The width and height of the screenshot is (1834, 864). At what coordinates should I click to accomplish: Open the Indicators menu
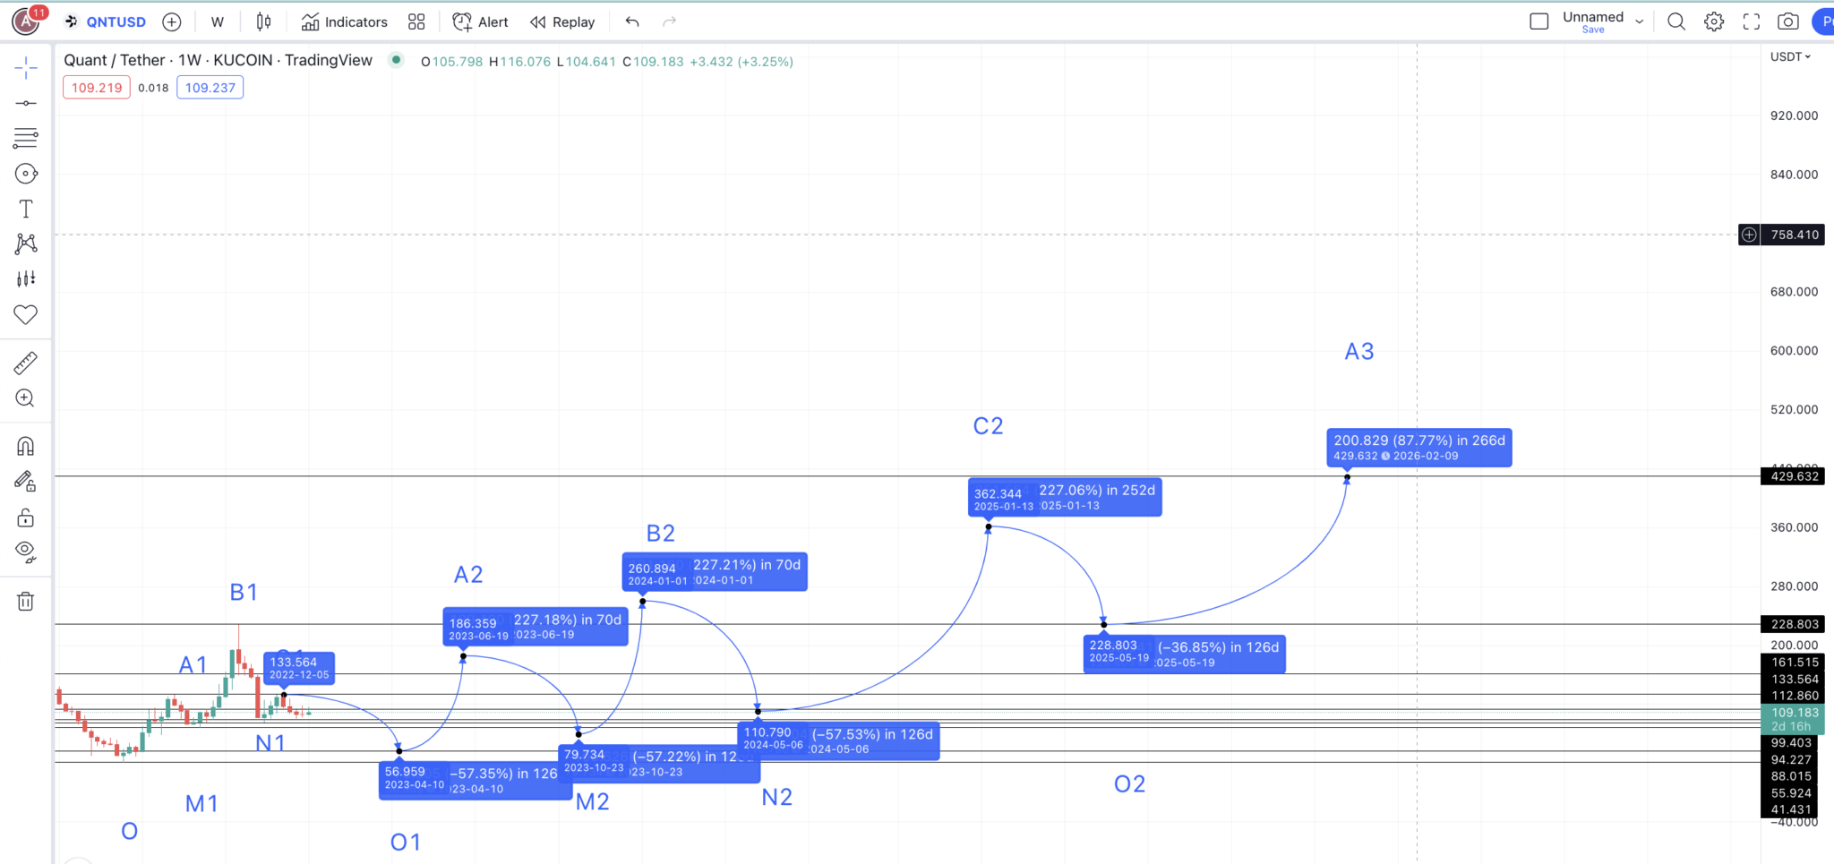coord(345,21)
